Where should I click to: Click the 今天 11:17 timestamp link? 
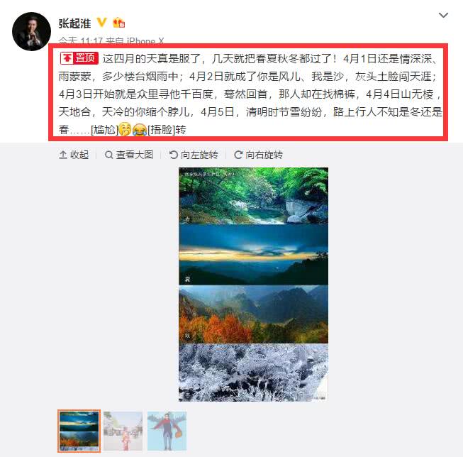81,40
